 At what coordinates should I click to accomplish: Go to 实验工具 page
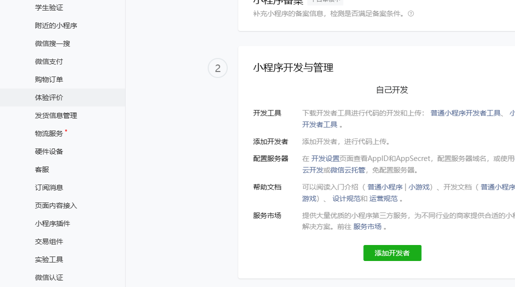49,260
